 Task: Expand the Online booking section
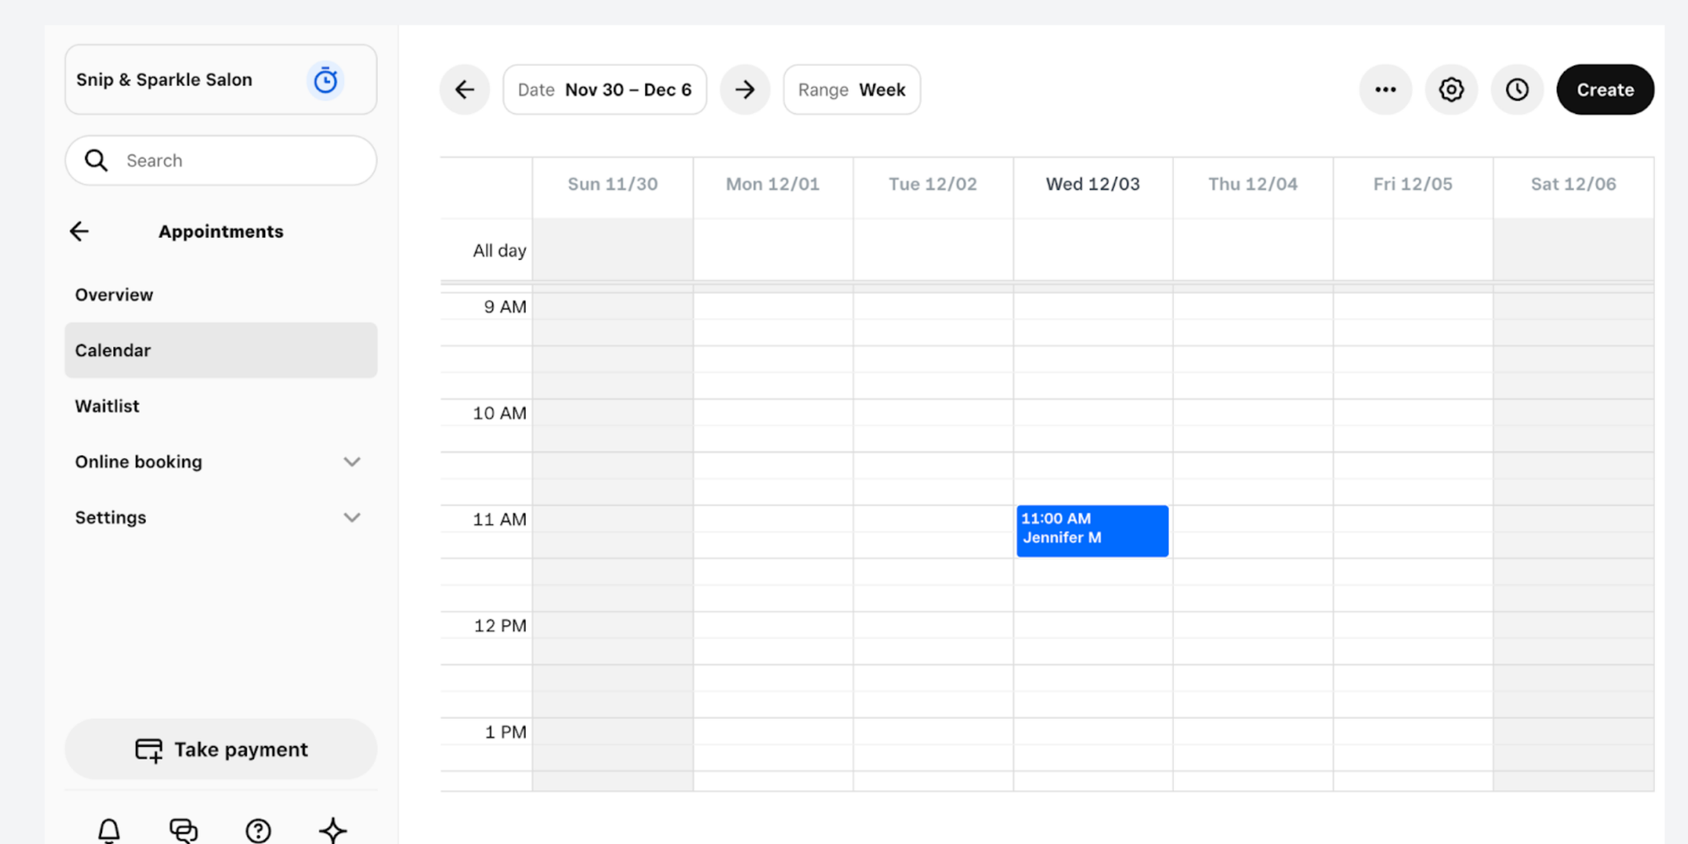click(352, 462)
